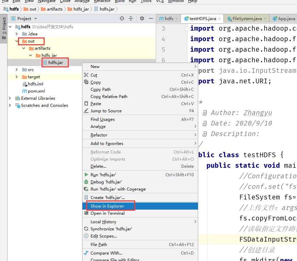The image size is (297, 261).
Task: Click the Jump to Source pencil icon
Action: click(86, 111)
